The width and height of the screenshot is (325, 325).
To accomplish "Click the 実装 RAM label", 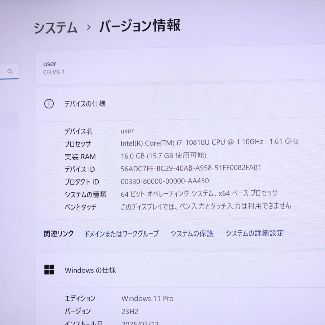I will click(x=80, y=157).
